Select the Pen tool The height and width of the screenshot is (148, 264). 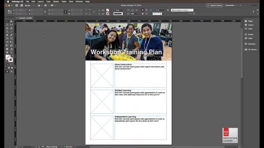tap(7, 35)
